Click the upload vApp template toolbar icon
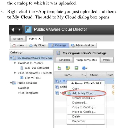The image size is (117, 128). 60,68
